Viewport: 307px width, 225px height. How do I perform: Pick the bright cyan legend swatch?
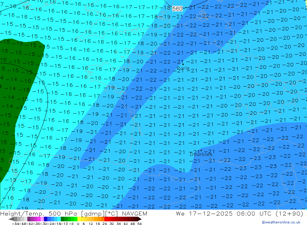click(x=59, y=219)
